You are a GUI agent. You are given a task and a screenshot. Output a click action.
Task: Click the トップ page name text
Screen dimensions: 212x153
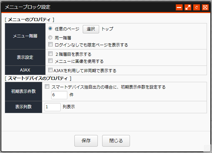[107, 29]
